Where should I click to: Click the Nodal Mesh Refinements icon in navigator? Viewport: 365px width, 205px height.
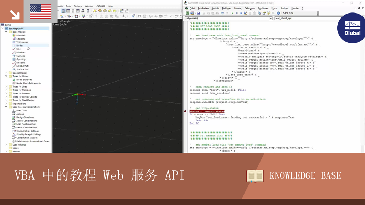(14, 83)
